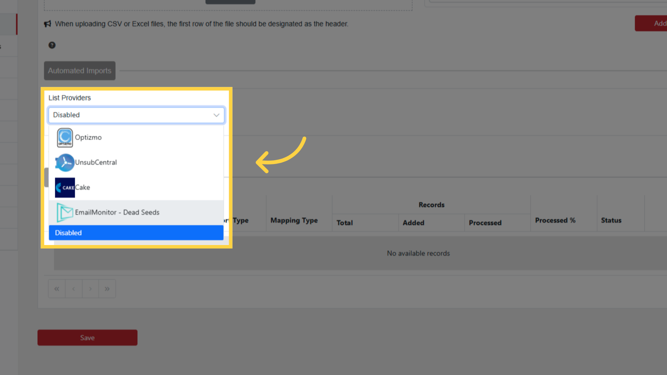Sort by Status column header
Image resolution: width=667 pixels, height=375 pixels.
[611, 220]
